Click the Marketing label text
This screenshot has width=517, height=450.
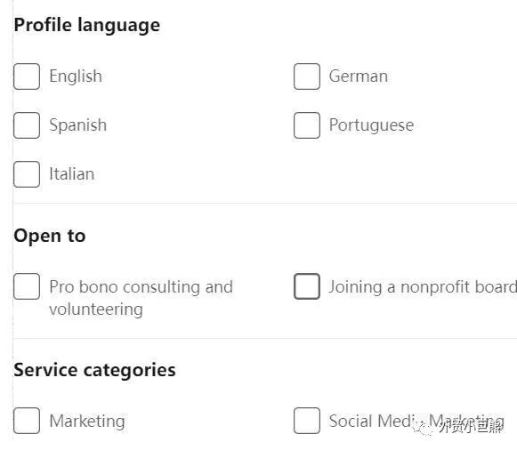87,421
